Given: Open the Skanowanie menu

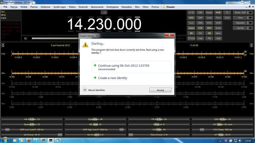Looking at the screenshot, I should pos(97,7).
